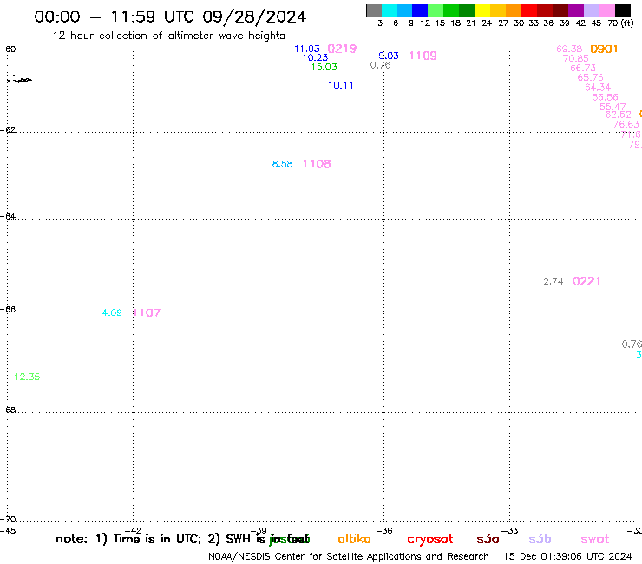This screenshot has height=564, width=642.
Task: Select the pink 64.34 wave height
Action: [598, 88]
